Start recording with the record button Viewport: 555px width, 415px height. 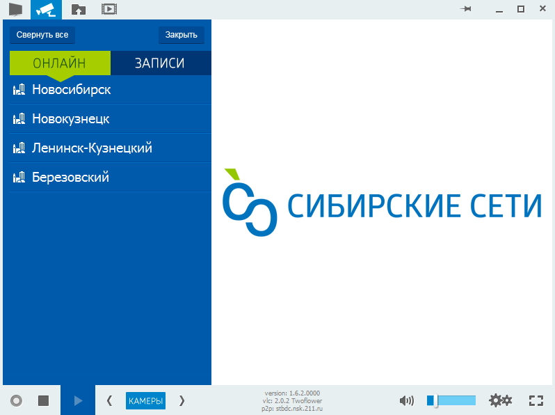[16, 401]
